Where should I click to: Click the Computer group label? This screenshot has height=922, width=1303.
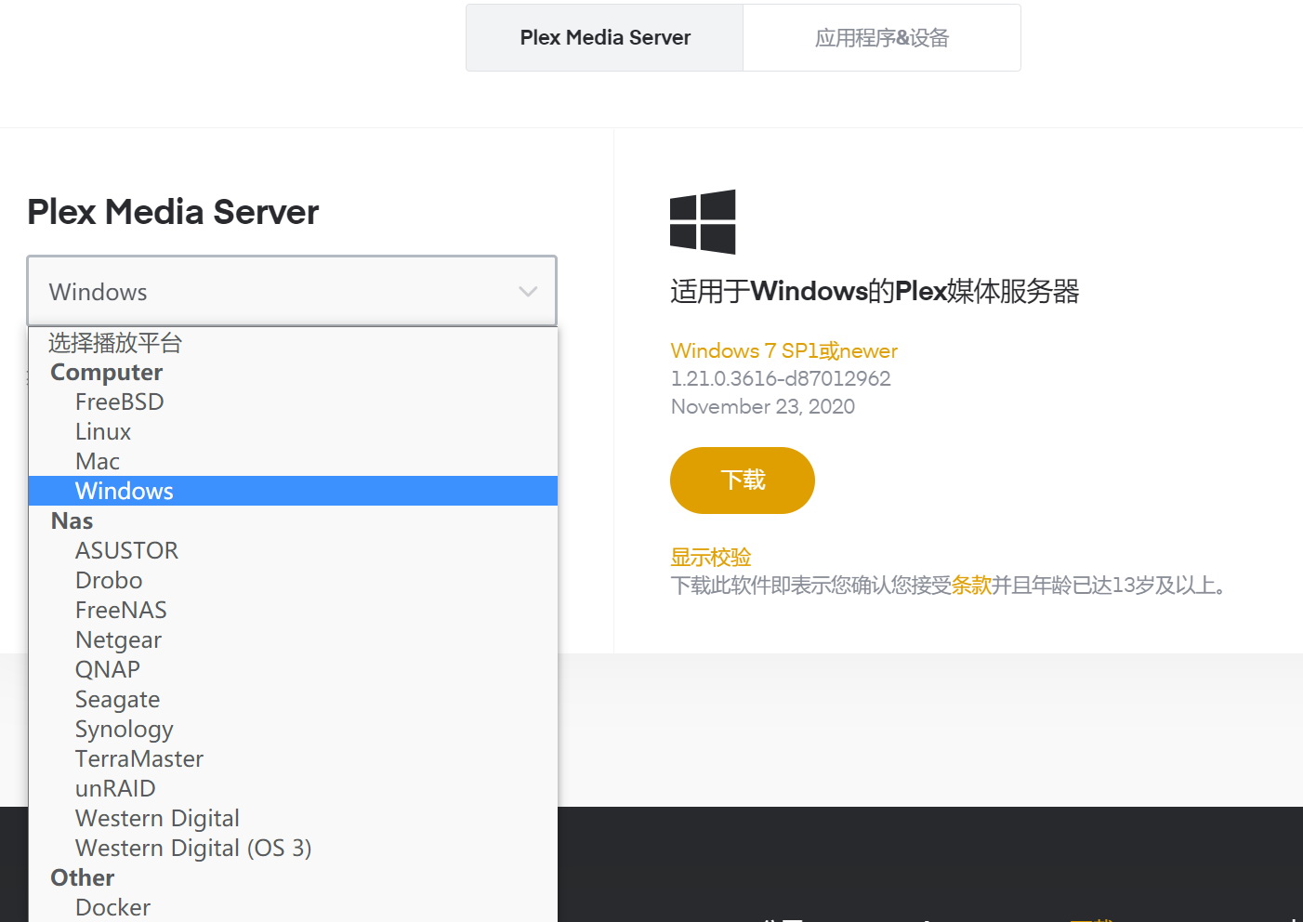pyautogui.click(x=107, y=372)
